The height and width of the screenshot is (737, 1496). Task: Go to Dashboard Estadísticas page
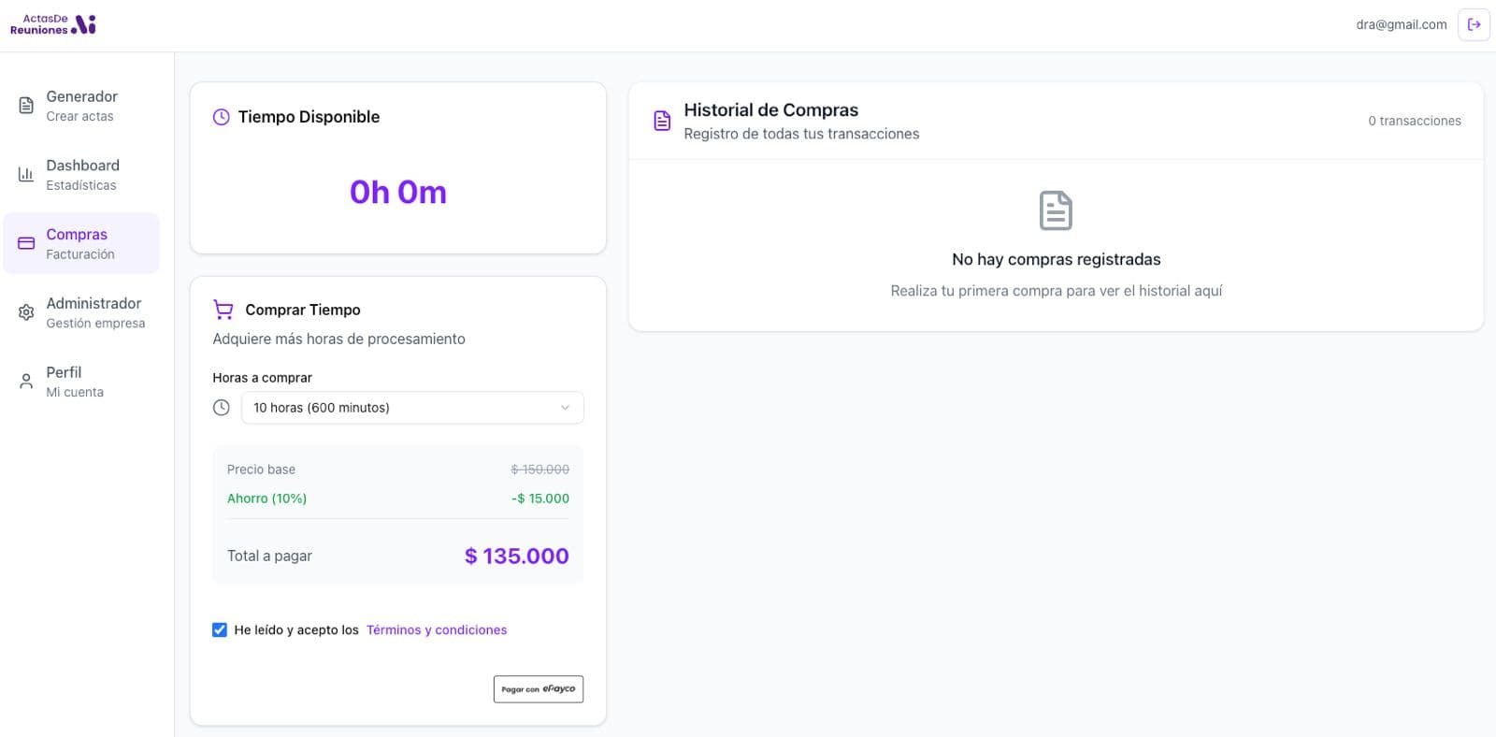click(x=82, y=175)
